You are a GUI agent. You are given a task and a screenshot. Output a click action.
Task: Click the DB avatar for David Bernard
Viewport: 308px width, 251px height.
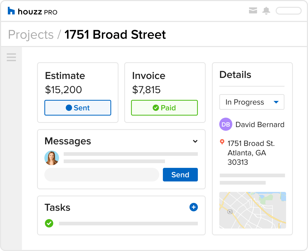(226, 124)
